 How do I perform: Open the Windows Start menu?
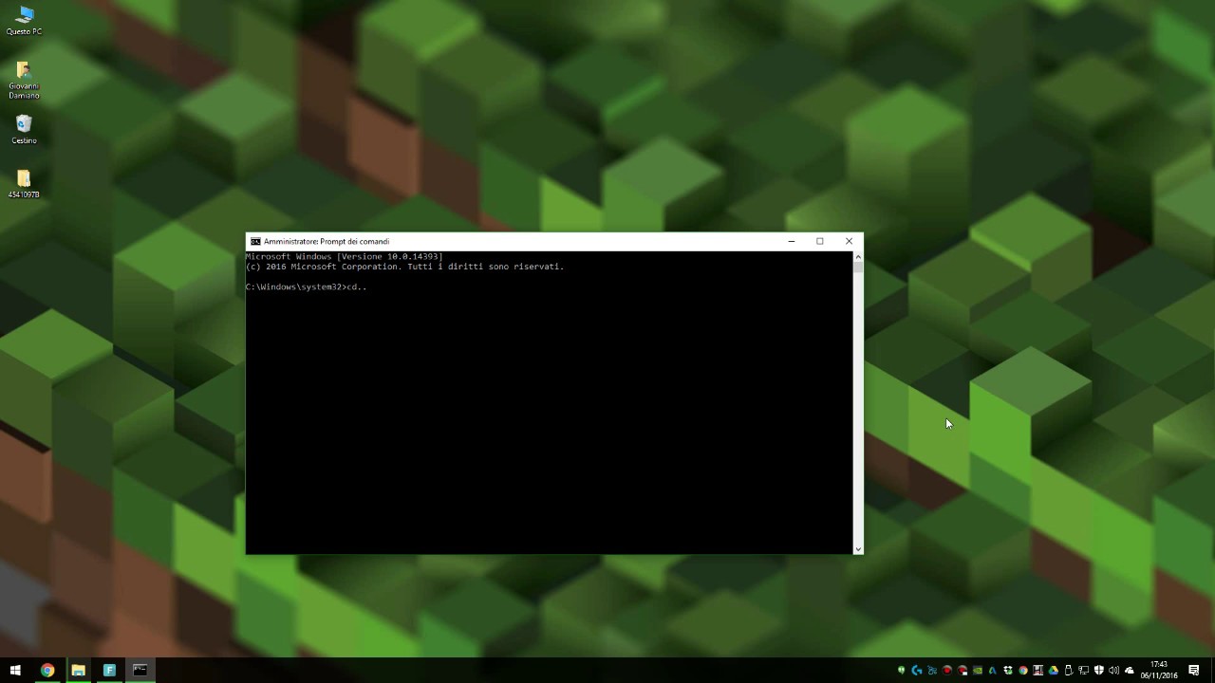point(15,670)
